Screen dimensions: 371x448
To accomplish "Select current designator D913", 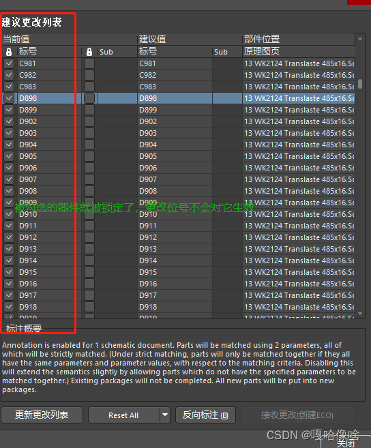I will click(x=28, y=249).
